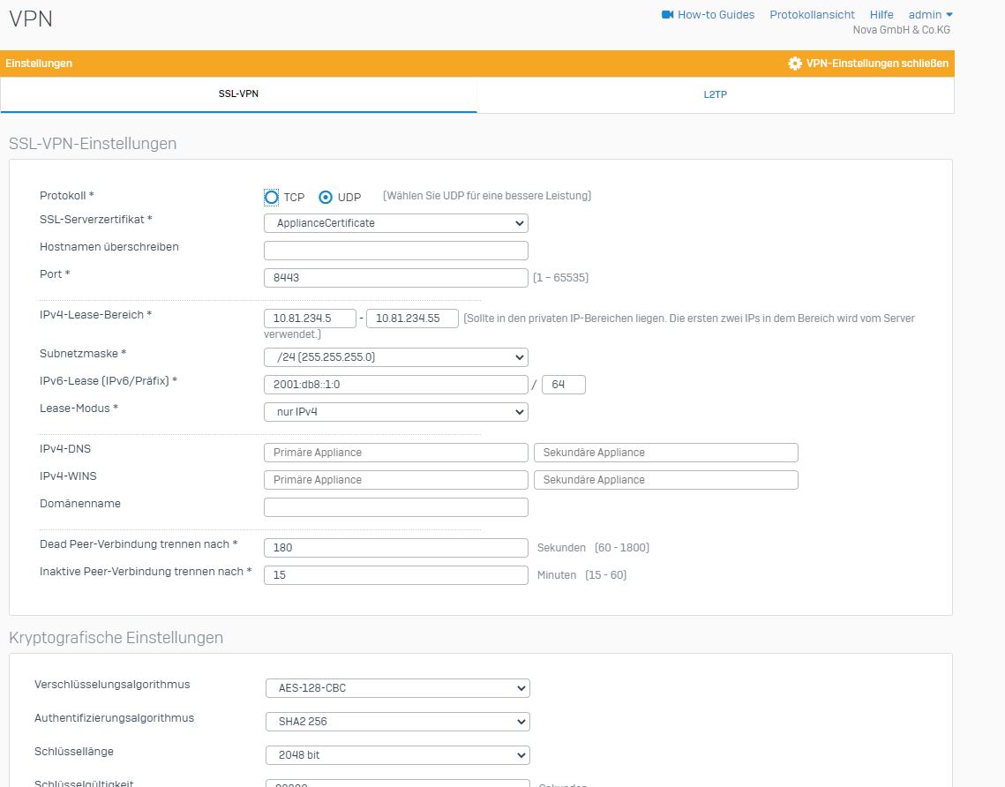Click the UDP performance hint text
The image size is (1005, 787).
pyautogui.click(x=487, y=196)
